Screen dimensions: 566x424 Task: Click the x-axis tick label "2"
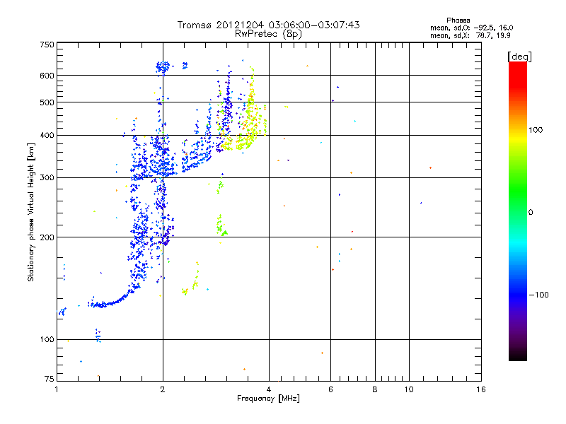(x=163, y=389)
